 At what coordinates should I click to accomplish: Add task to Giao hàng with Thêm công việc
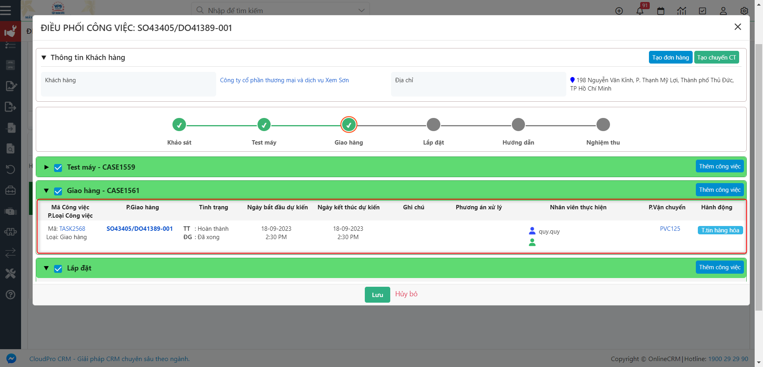pos(720,190)
